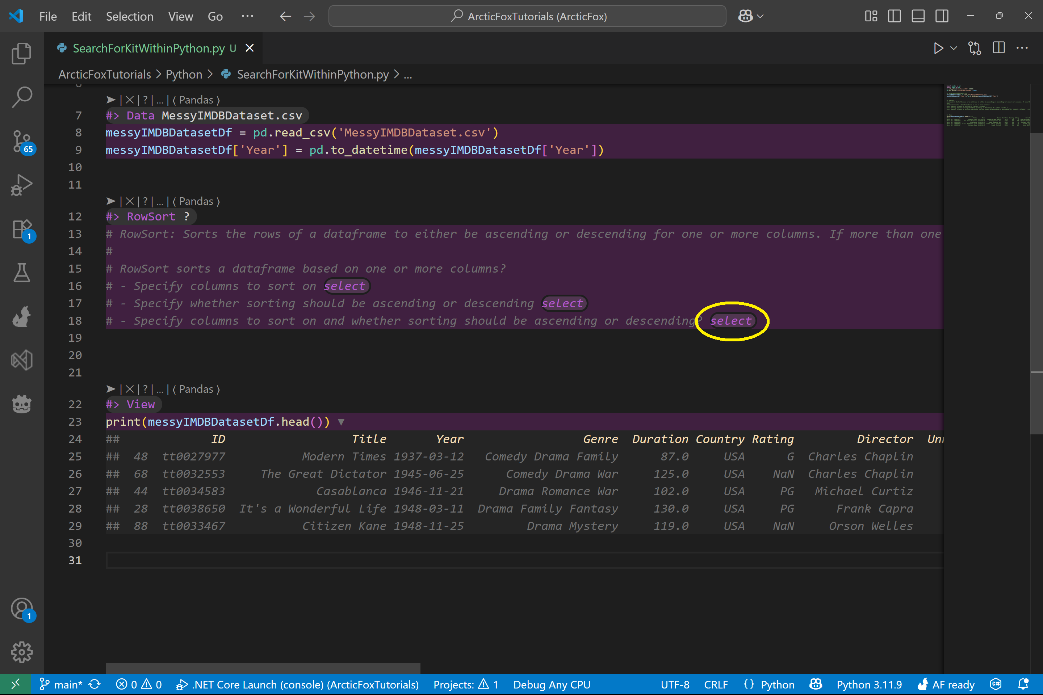The height and width of the screenshot is (695, 1043).
Task: Expand the hidden menus ellipsis in title bar
Action: tap(247, 16)
